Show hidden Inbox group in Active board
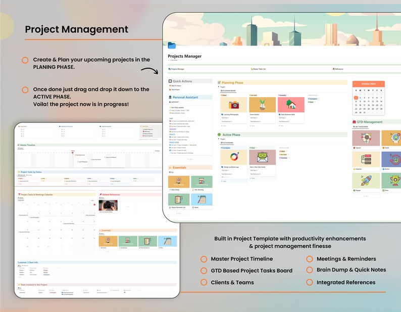The height and width of the screenshot is (312, 401). point(282,151)
